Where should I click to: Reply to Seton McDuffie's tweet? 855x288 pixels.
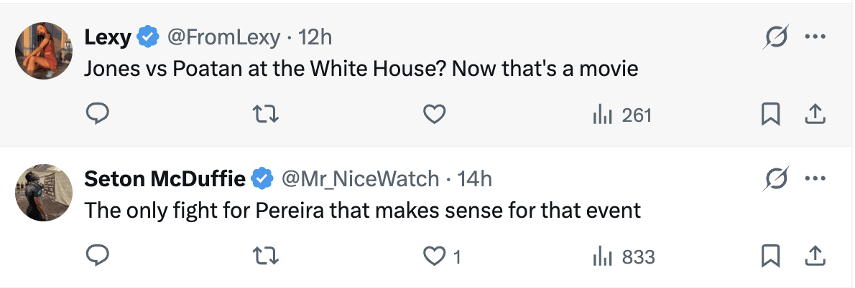98,256
